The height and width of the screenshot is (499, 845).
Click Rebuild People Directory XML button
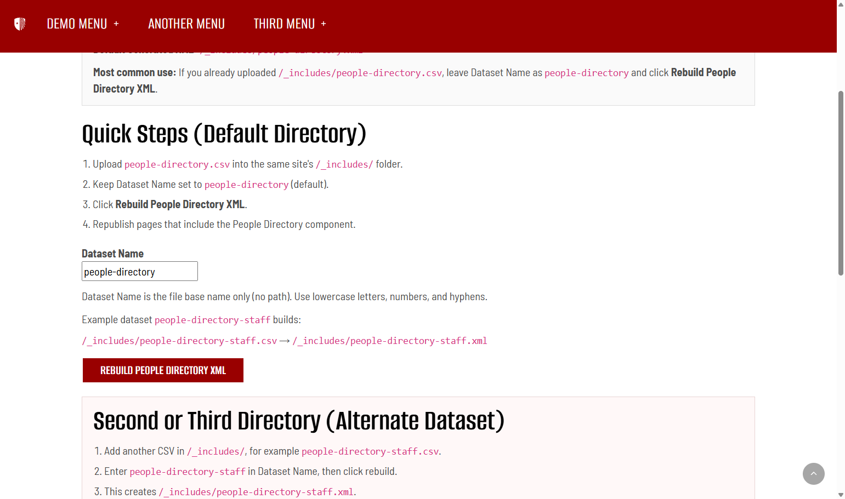163,370
